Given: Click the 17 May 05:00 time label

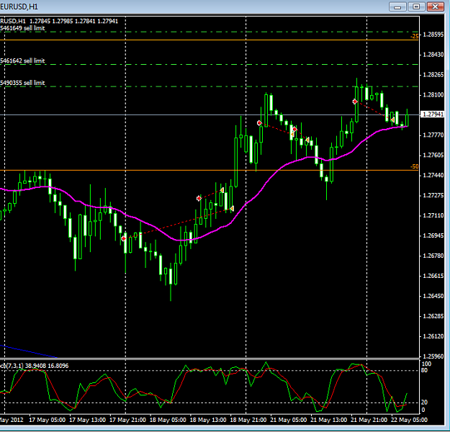Looking at the screenshot, I should tap(47, 420).
